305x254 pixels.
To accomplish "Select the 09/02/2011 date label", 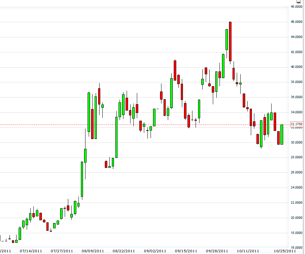I will (x=155, y=251).
